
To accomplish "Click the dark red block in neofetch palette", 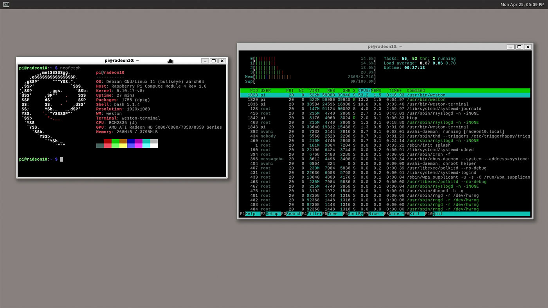I will click(x=108, y=141).
